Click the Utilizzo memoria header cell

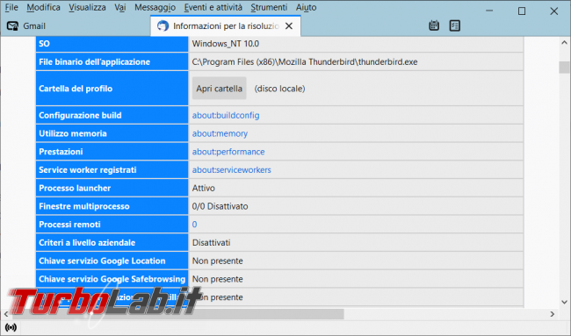(x=112, y=133)
